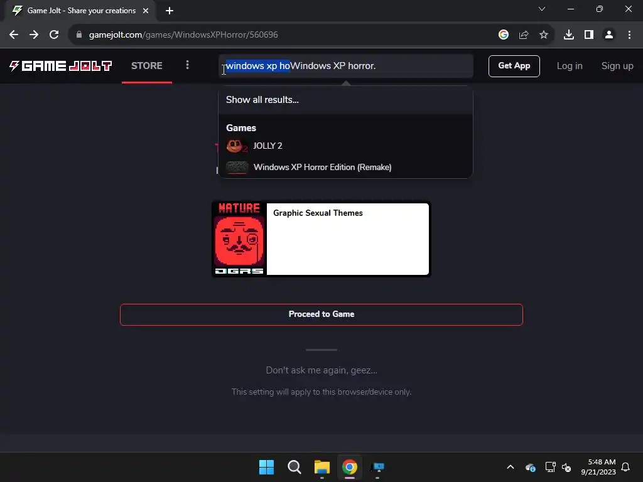Toggle the Chrome side panel
Viewport: 643px width, 482px height.
[589, 35]
